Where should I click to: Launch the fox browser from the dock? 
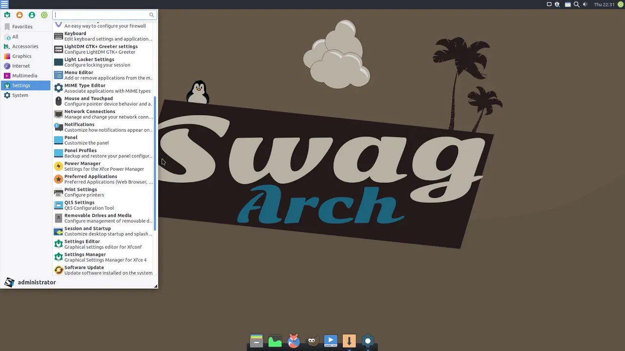click(x=293, y=340)
